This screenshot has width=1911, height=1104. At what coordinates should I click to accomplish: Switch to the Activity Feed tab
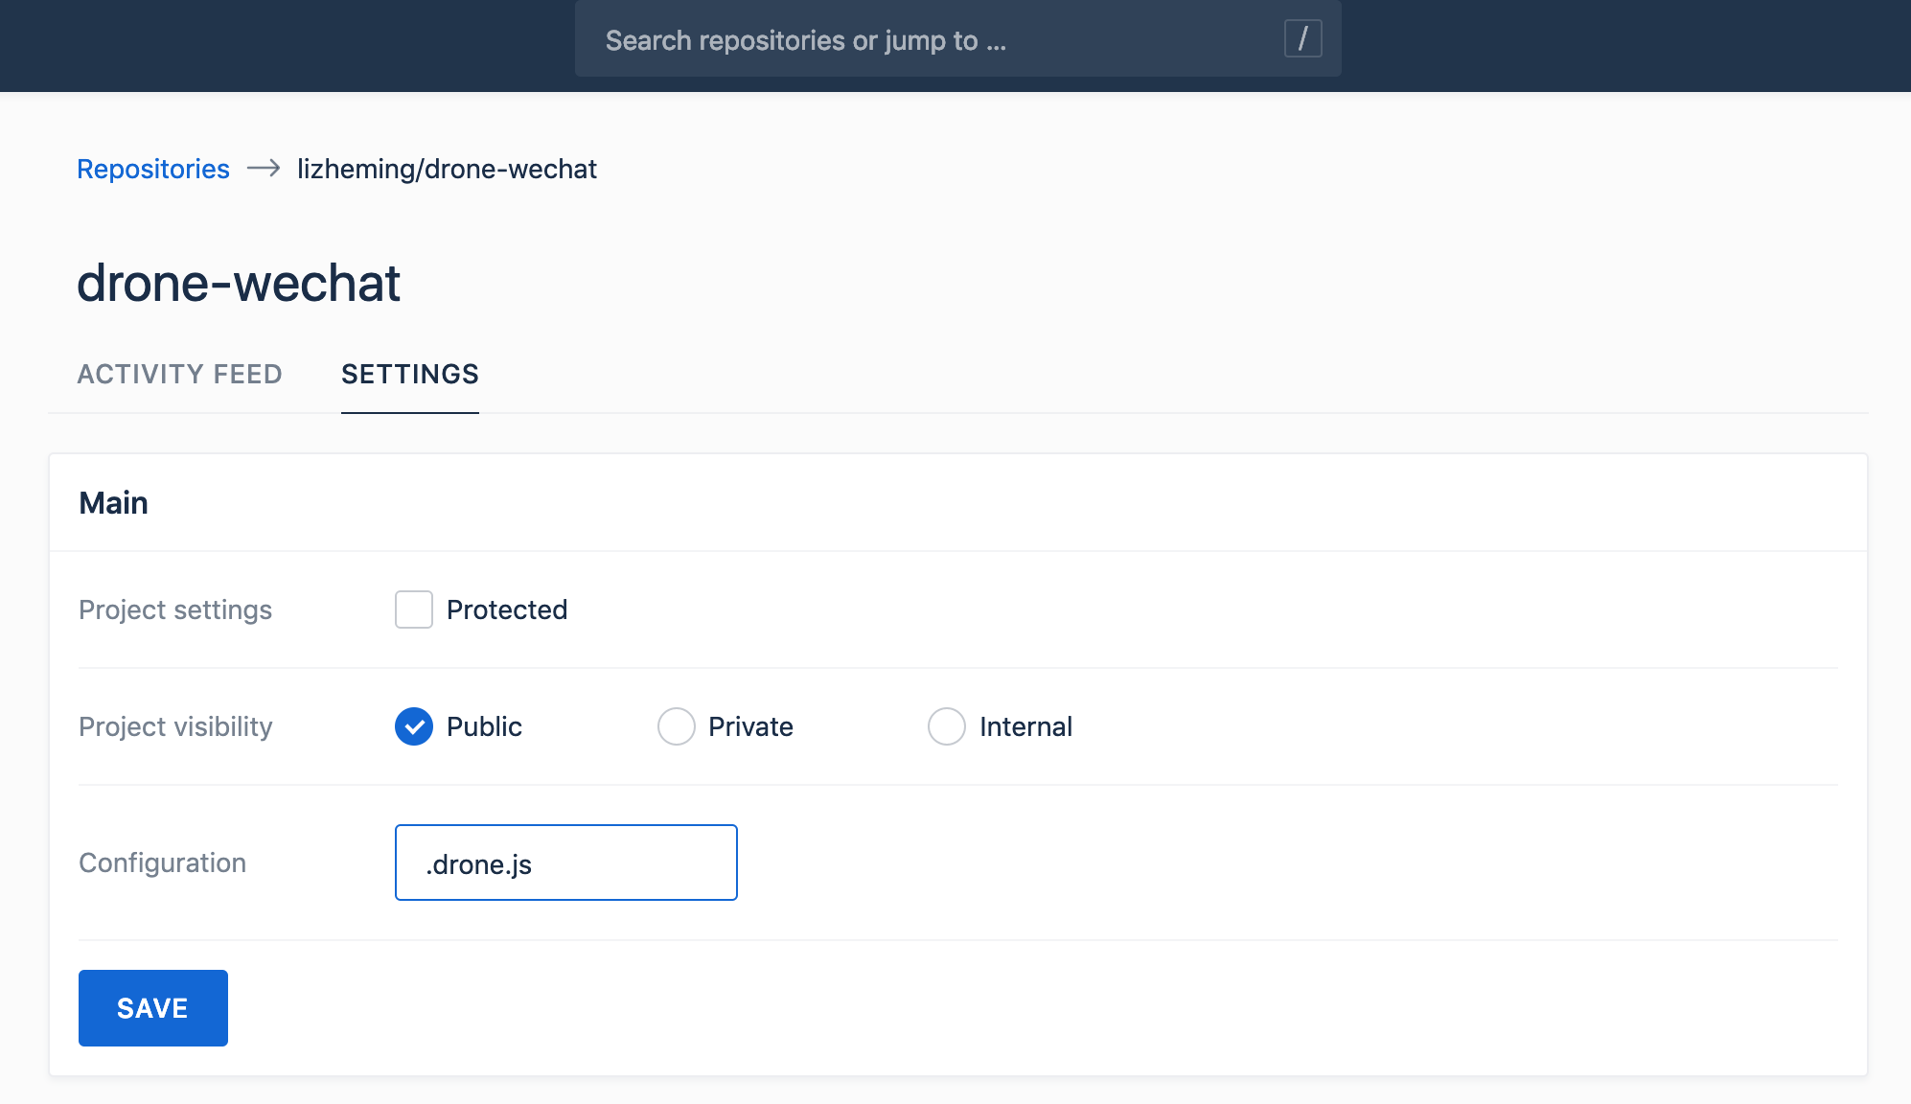(x=180, y=374)
